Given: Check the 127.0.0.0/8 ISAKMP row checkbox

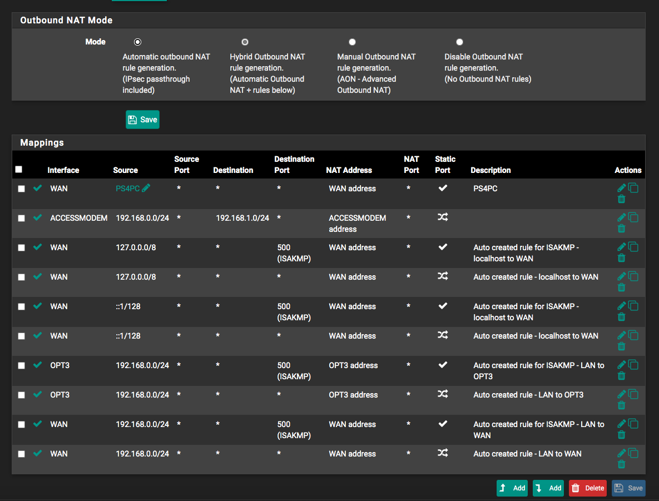Looking at the screenshot, I should (22, 247).
